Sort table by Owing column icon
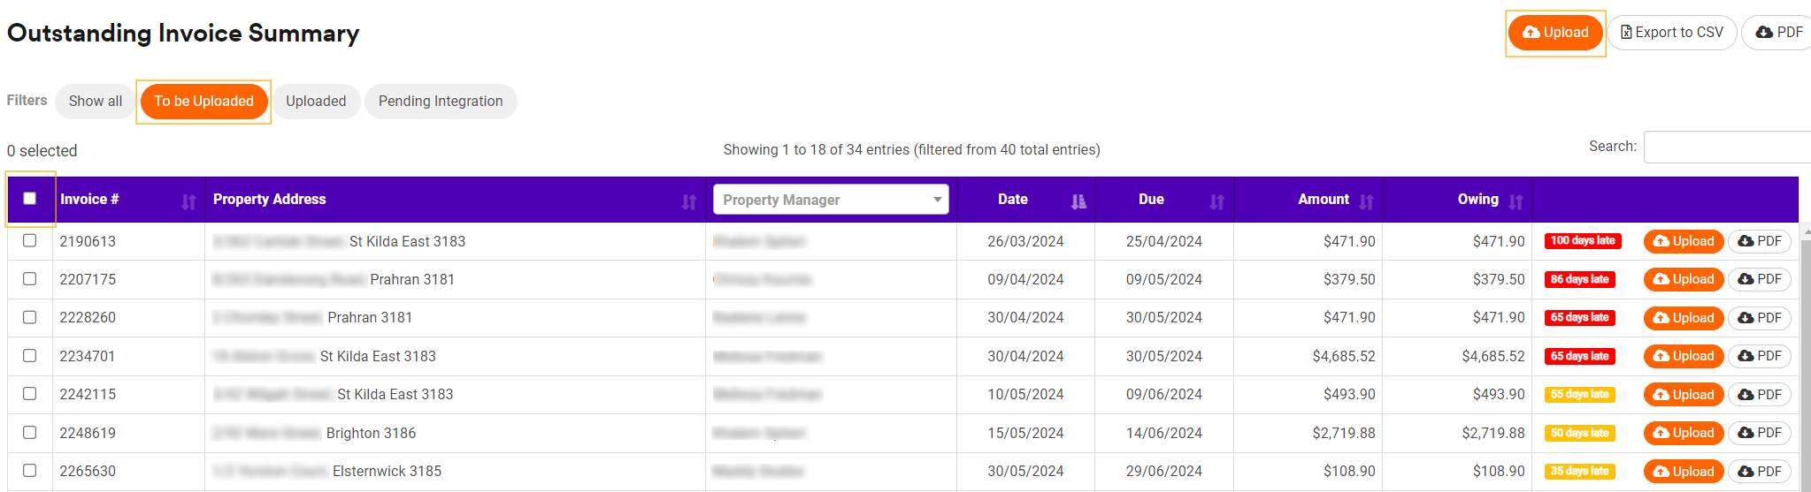 [x=1516, y=201]
